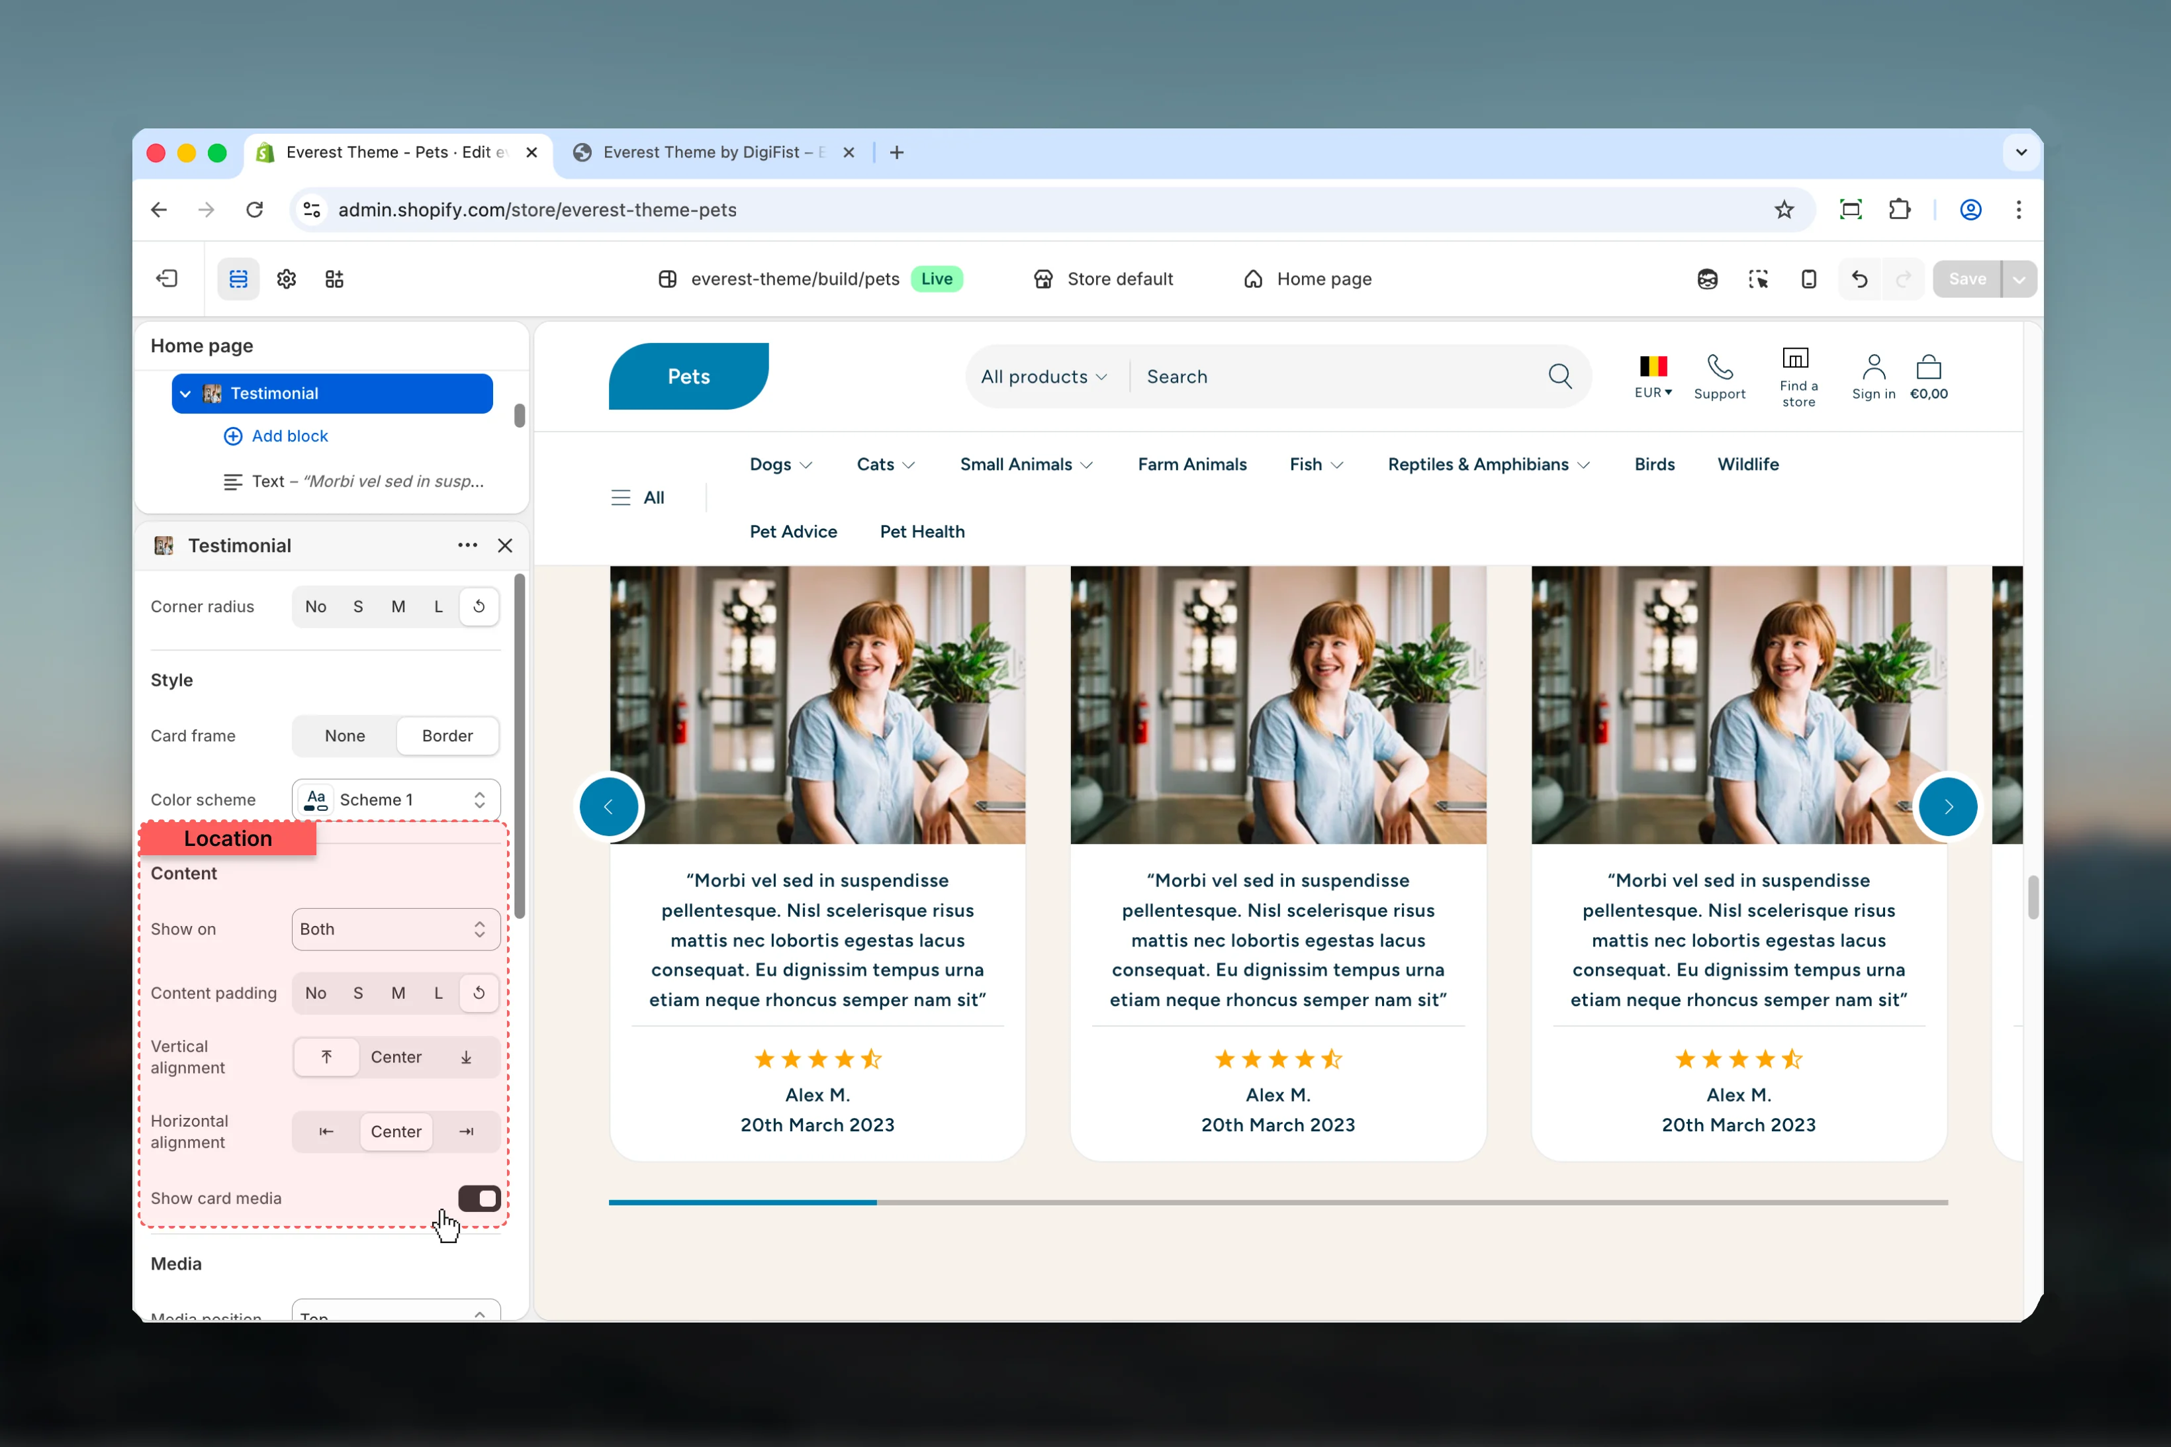Screen dimensions: 2171x1447
Task: Expand the Dogs menu
Action: coord(780,464)
